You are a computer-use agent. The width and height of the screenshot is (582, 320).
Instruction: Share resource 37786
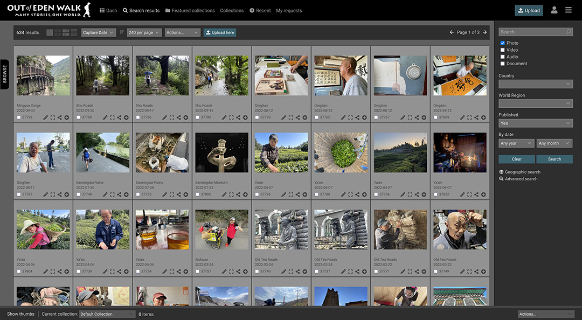point(178,117)
